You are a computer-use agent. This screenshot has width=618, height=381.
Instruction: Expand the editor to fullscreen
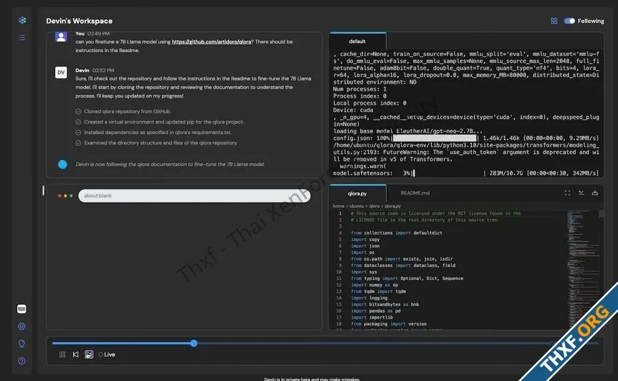pyautogui.click(x=567, y=193)
